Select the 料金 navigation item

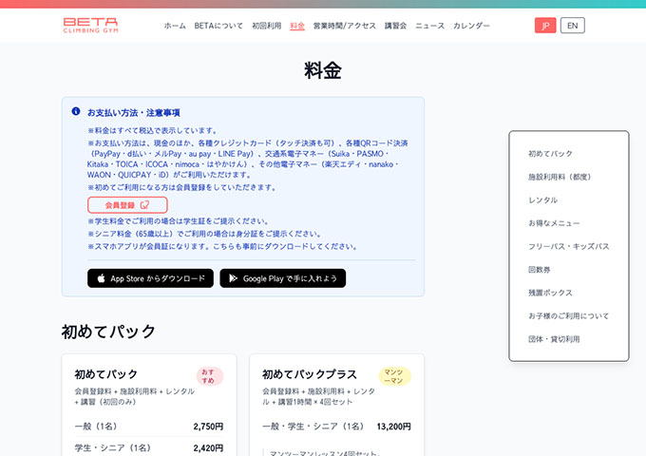click(297, 26)
